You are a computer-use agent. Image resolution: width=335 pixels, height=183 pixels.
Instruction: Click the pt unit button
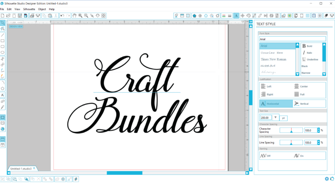tap(283, 118)
